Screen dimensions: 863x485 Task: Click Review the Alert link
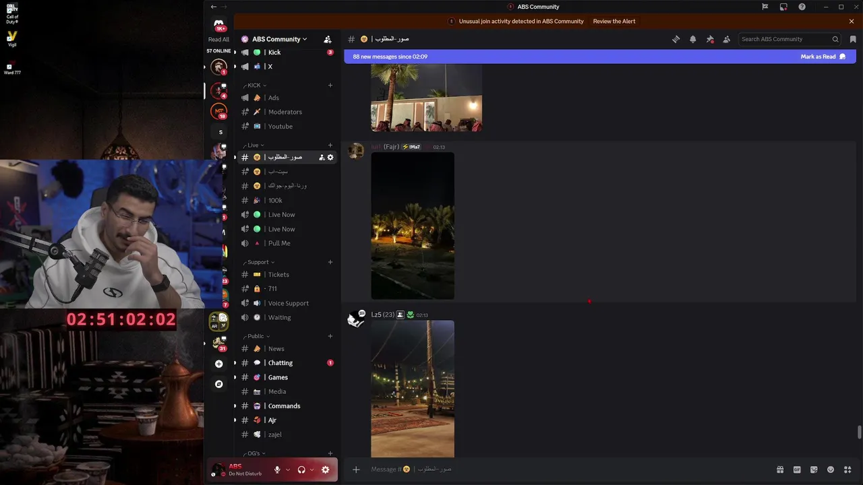tap(614, 21)
